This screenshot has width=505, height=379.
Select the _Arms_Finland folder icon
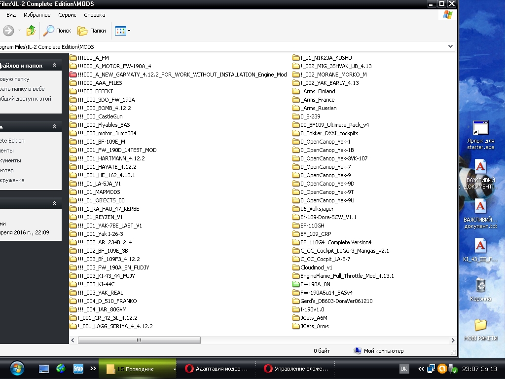tap(296, 91)
